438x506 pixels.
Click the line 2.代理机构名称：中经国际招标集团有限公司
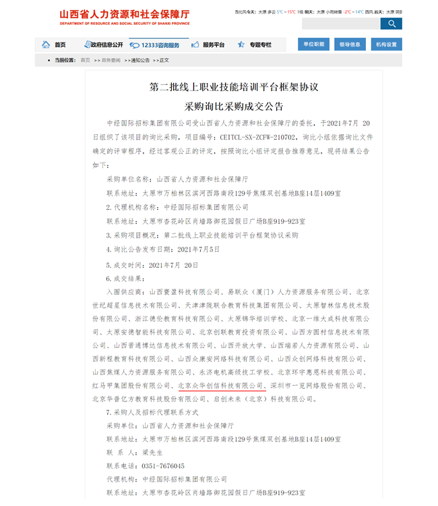click(177, 207)
